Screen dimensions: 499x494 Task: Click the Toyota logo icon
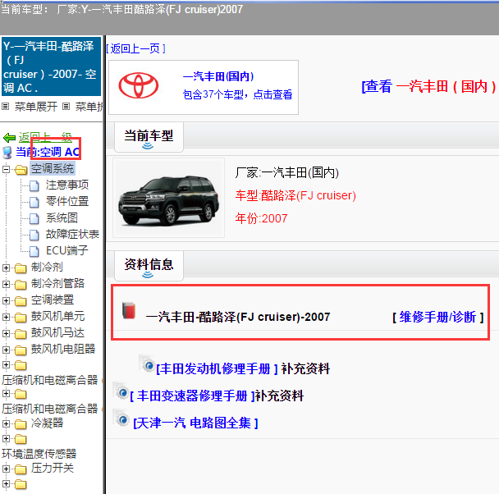[139, 85]
